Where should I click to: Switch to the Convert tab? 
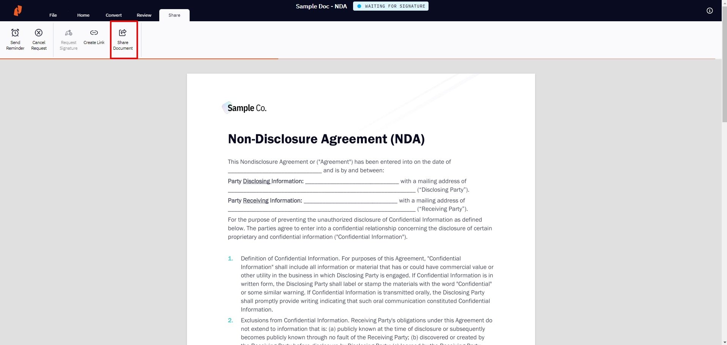[113, 15]
